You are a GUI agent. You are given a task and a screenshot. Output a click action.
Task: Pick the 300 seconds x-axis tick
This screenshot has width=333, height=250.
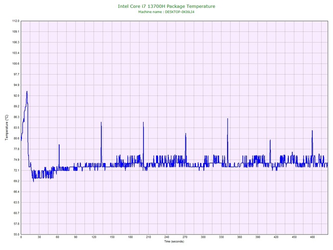click(203, 237)
